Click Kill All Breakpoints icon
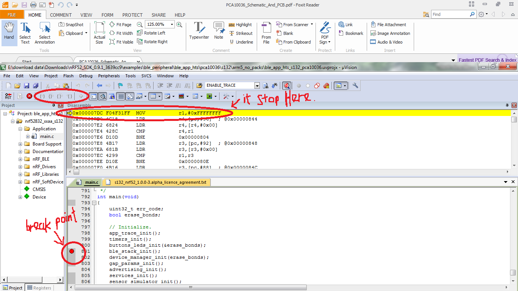 [326, 86]
